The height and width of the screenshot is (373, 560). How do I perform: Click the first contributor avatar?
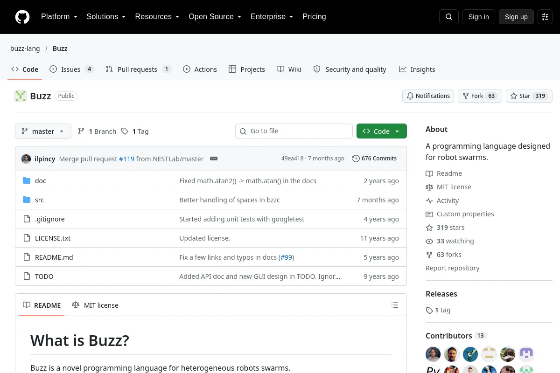point(433,354)
